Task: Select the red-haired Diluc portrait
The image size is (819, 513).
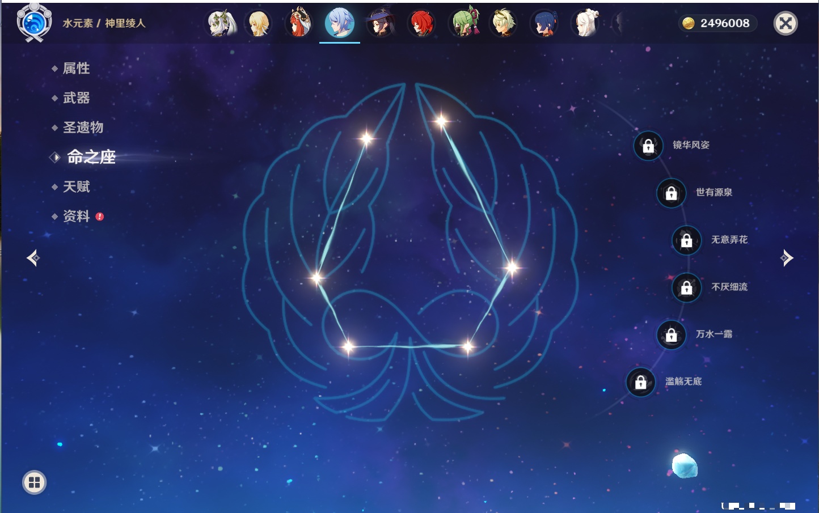Action: [x=422, y=23]
